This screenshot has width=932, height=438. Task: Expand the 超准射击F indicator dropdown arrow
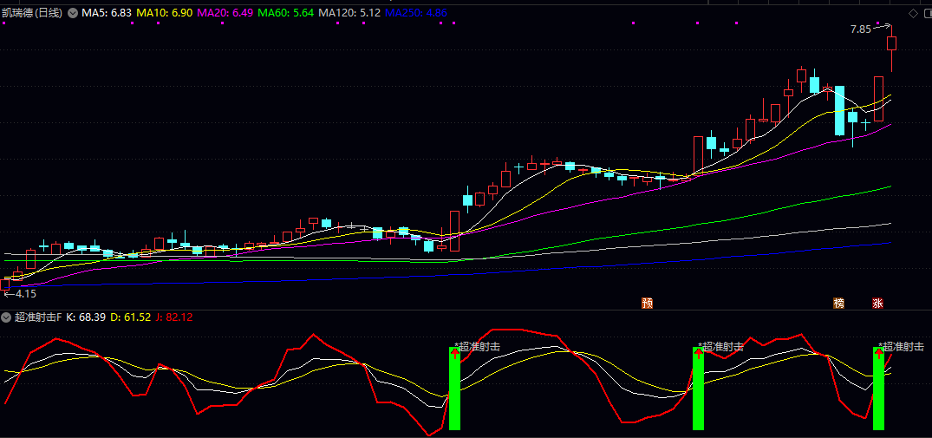(8, 317)
